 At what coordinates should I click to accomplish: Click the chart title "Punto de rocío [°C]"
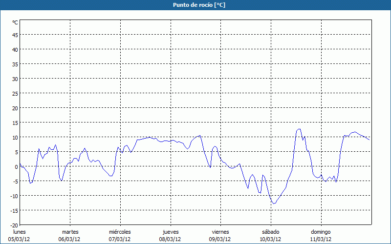point(195,5)
